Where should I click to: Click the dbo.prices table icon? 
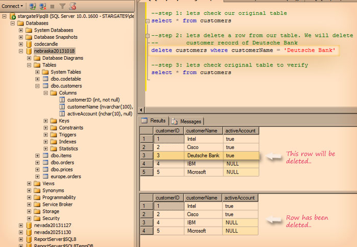[x=45, y=169]
